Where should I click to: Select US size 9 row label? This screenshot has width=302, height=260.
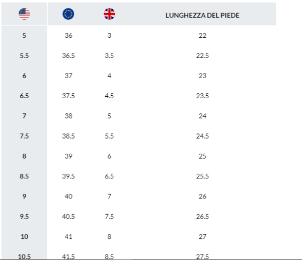pos(24,197)
